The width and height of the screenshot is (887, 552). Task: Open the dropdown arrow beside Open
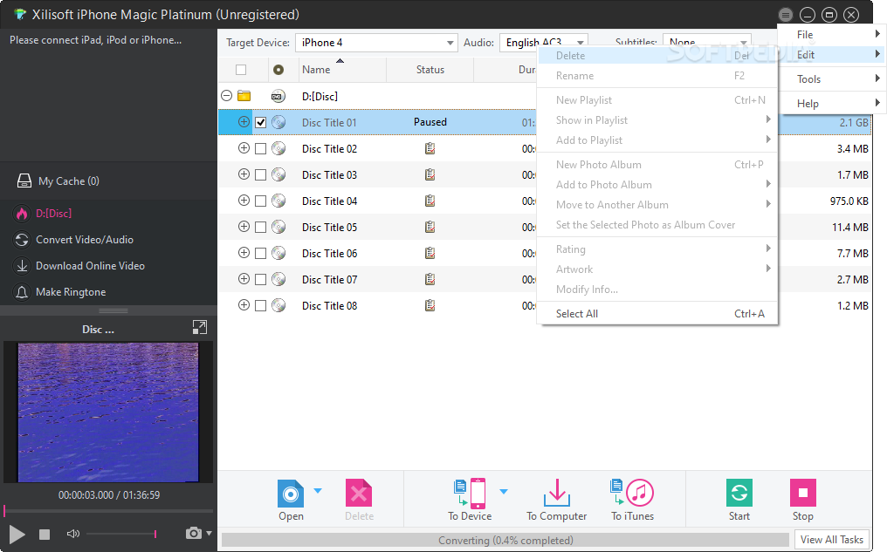pyautogui.click(x=318, y=491)
